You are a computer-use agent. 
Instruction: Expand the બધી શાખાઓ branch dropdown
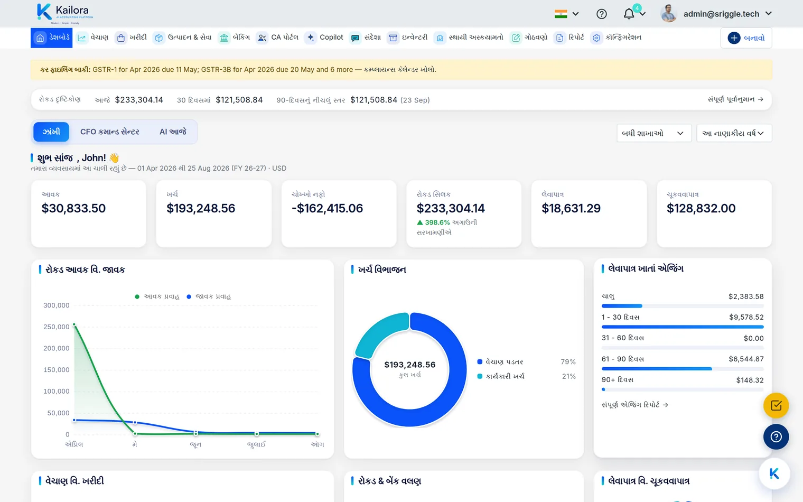pos(654,133)
